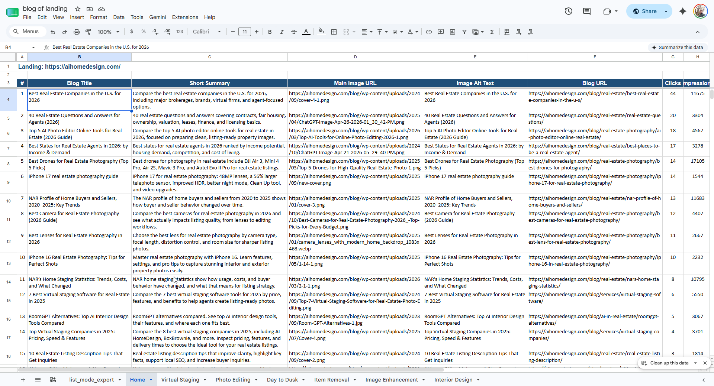Open vertical align dropdown
The height and width of the screenshot is (386, 714).
click(382, 32)
